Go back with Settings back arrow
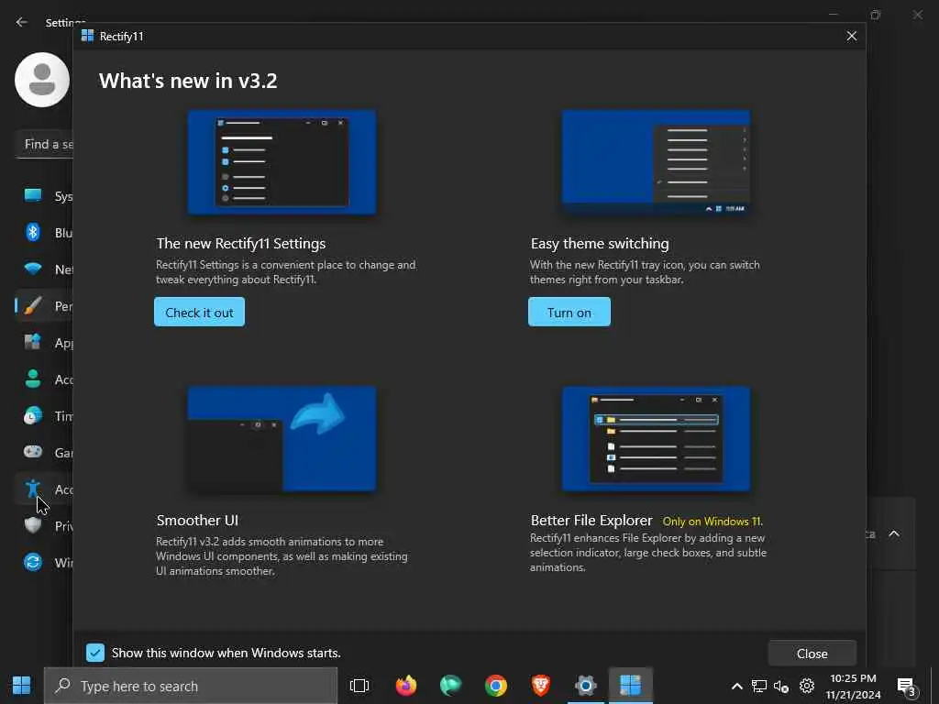Image resolution: width=939 pixels, height=704 pixels. [x=22, y=22]
